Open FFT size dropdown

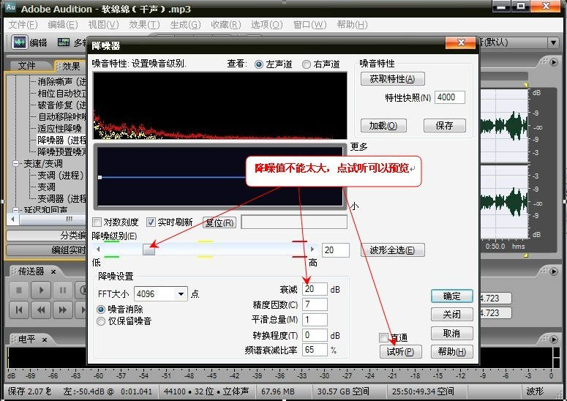tap(181, 294)
